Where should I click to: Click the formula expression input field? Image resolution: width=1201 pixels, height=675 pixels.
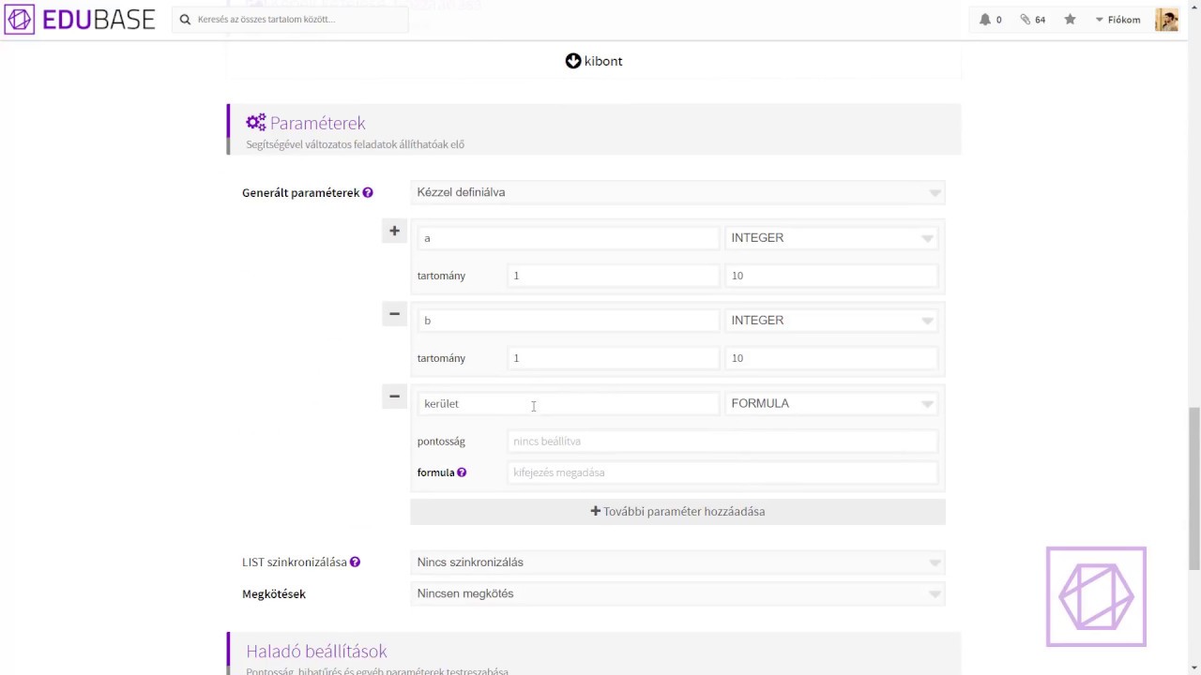click(x=722, y=472)
